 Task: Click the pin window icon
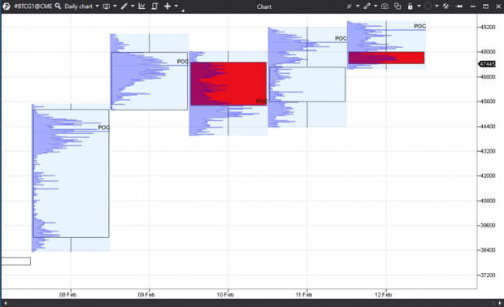459,6
